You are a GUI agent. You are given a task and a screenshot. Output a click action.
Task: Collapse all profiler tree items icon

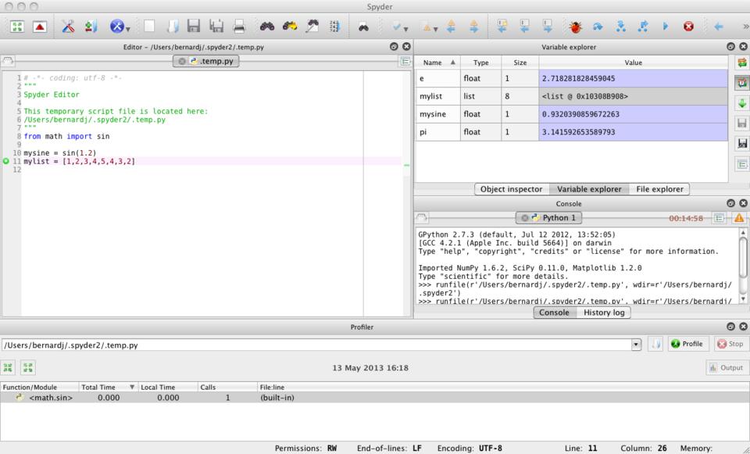click(x=9, y=367)
